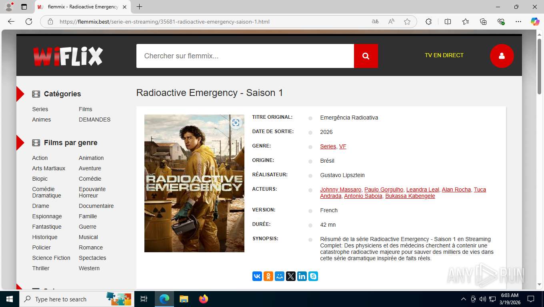
Task: Launch Firefox from taskbar
Action: [x=204, y=299]
